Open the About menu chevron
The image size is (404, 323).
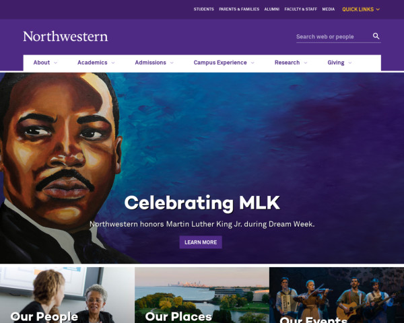(x=55, y=63)
